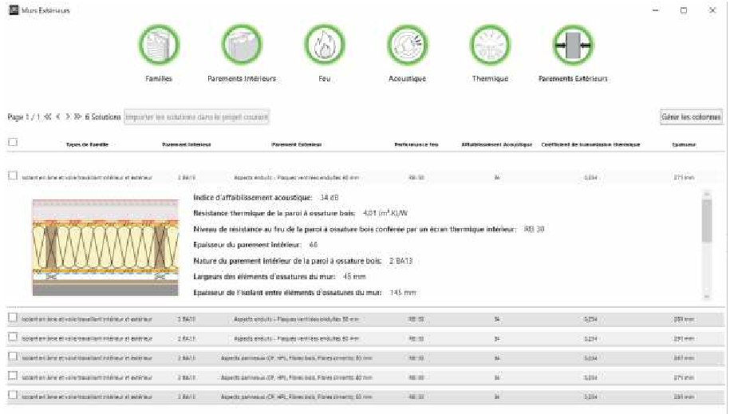The image size is (730, 414).
Task: Click the details panel vertical scrollbar thumb
Action: click(705, 219)
